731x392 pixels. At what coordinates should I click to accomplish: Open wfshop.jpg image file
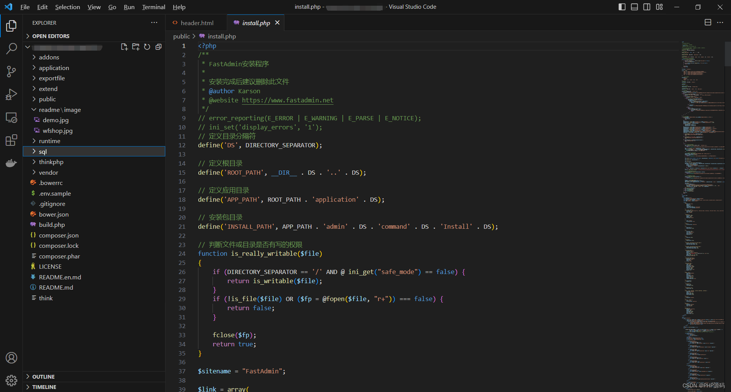(94, 131)
